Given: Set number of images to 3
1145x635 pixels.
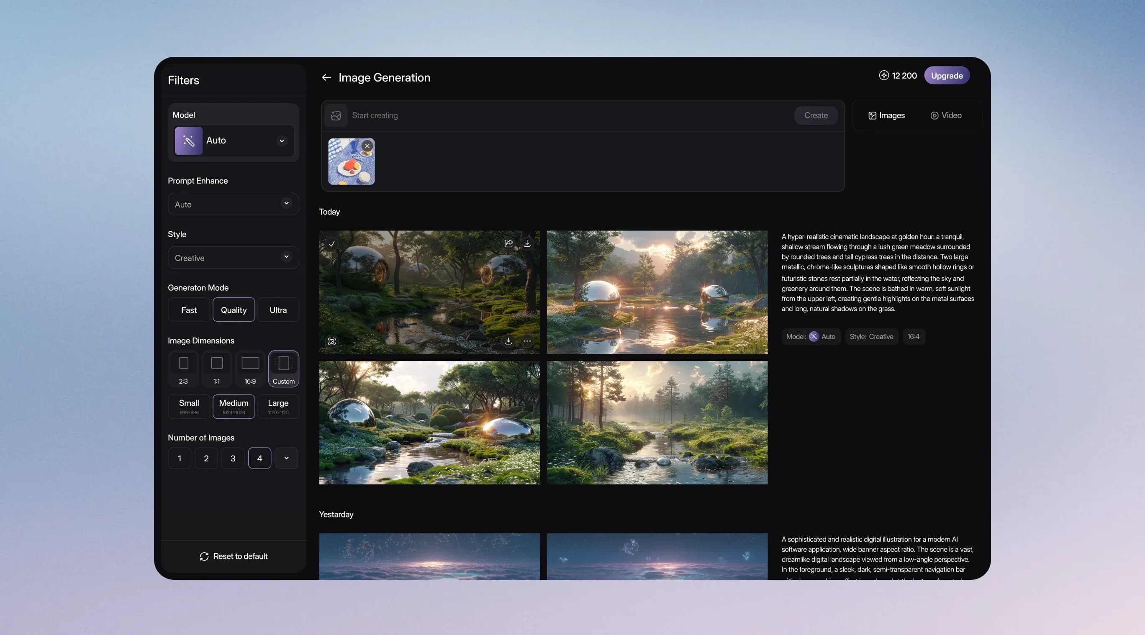Looking at the screenshot, I should 233,458.
